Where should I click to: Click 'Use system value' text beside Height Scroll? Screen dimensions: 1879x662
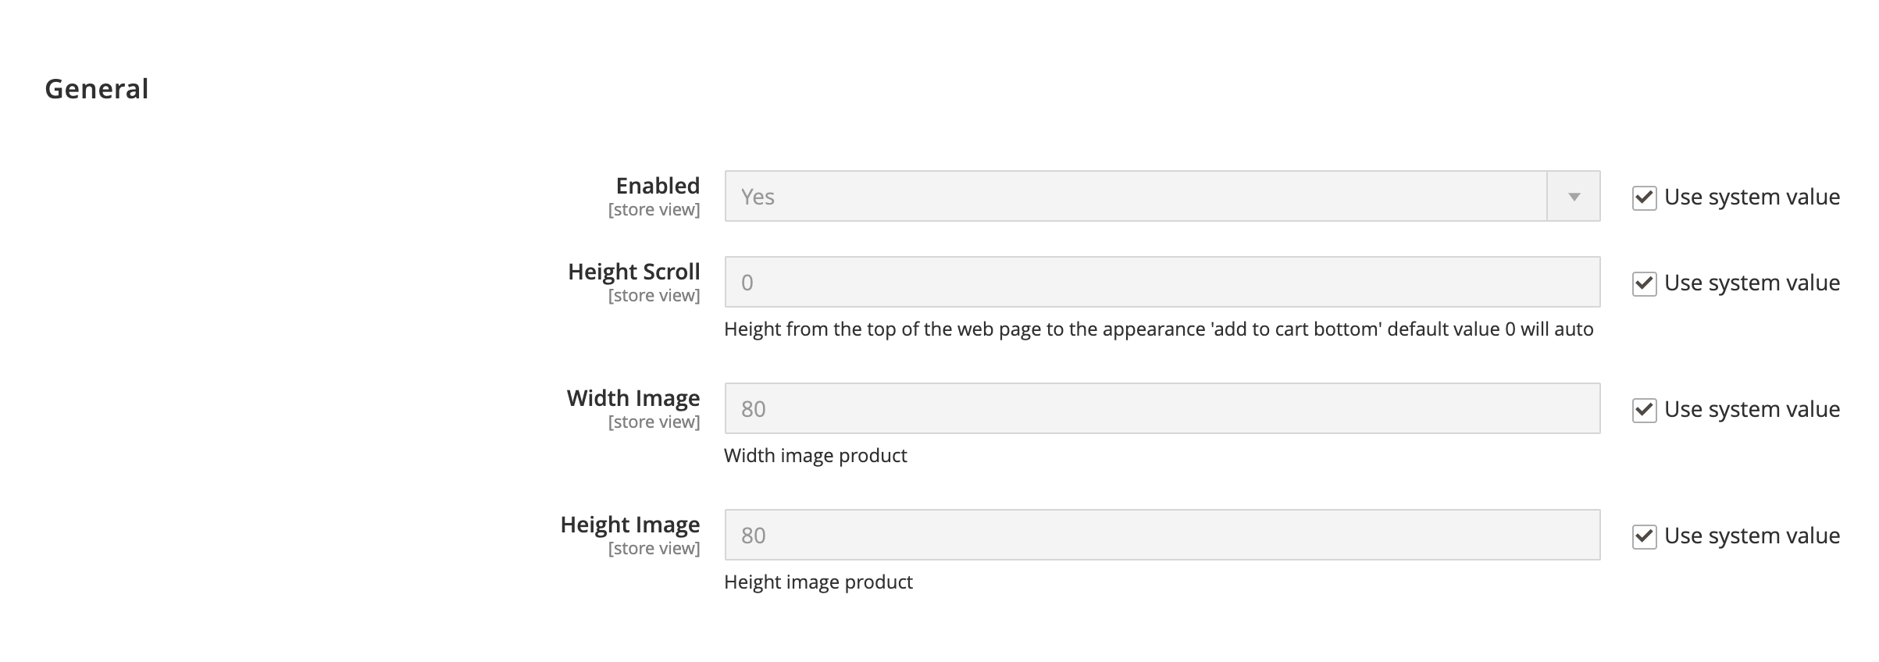tap(1752, 283)
